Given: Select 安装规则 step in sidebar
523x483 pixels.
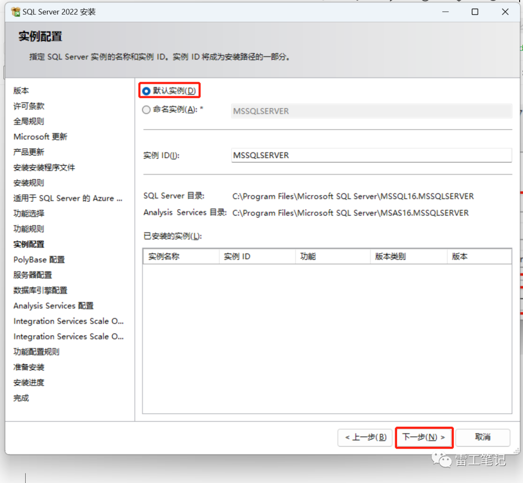Looking at the screenshot, I should [29, 182].
